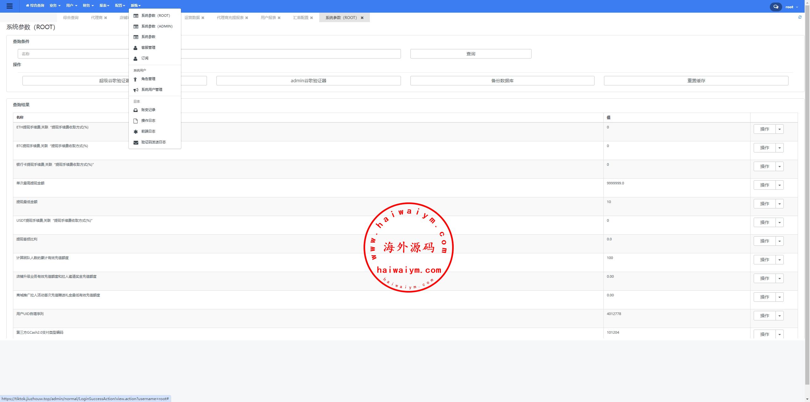
Task: Open 系统用户管理 in dropdown menu
Action: click(152, 90)
